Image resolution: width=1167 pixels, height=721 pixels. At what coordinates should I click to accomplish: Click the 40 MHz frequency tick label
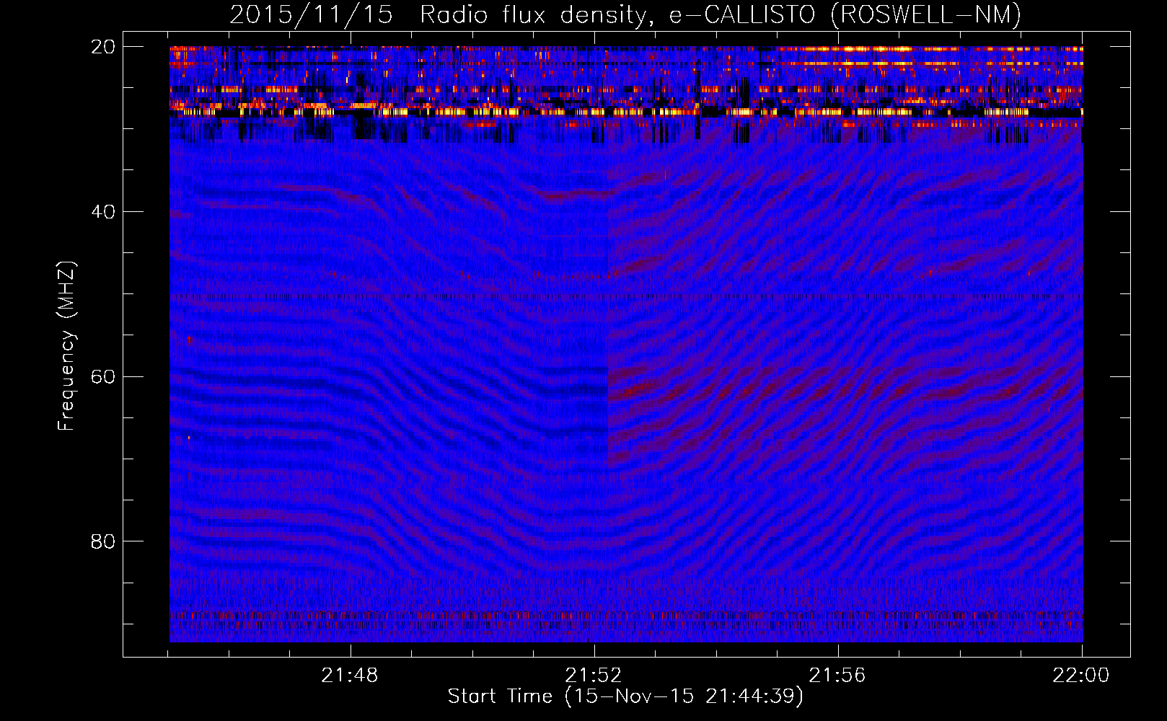click(x=103, y=212)
